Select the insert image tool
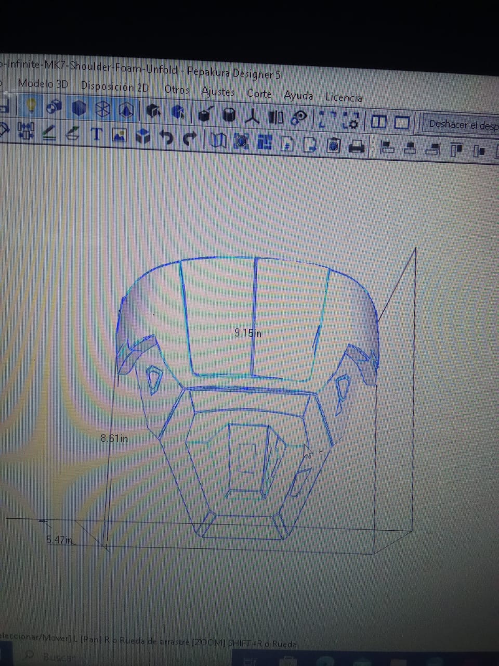499x666 pixels. tap(120, 136)
